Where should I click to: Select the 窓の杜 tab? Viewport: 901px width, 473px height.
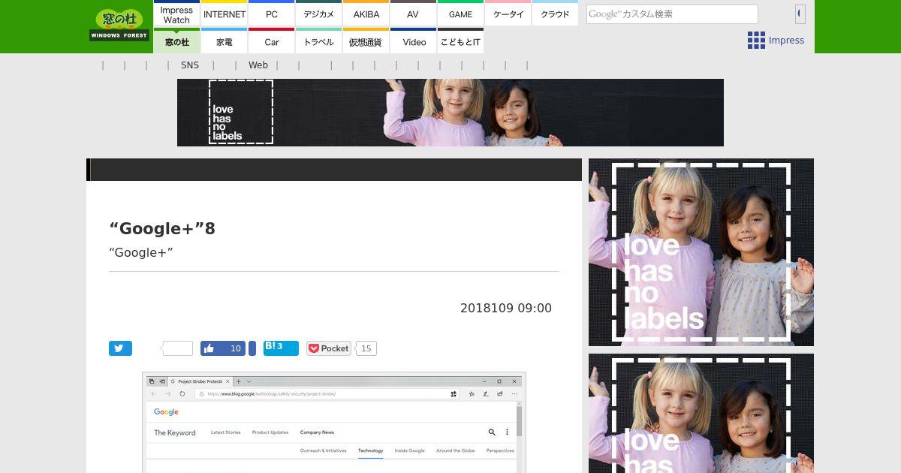coord(176,41)
